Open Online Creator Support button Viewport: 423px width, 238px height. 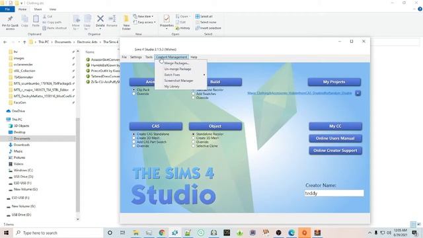tap(335, 150)
